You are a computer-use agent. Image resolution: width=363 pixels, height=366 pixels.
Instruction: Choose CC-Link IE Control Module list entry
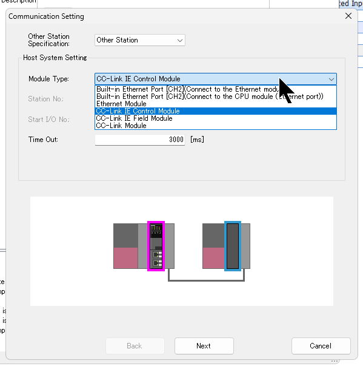216,111
